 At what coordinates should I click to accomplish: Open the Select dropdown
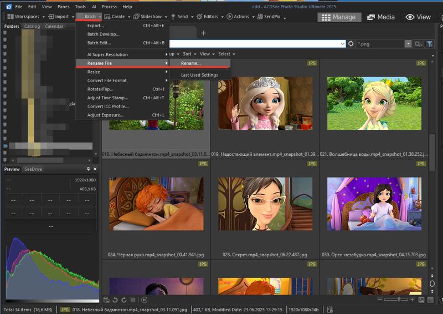pos(226,54)
